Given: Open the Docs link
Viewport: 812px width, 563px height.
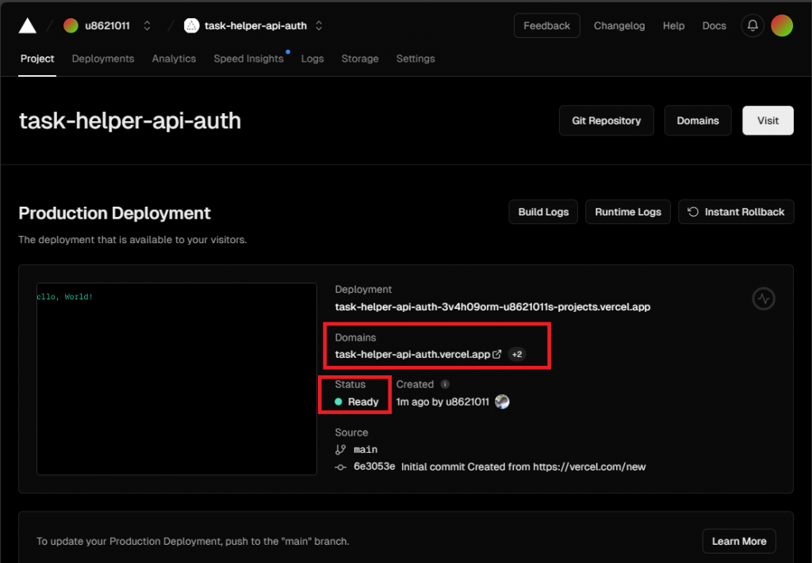Looking at the screenshot, I should tap(714, 26).
